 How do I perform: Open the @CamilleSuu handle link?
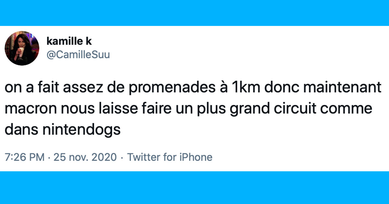[x=78, y=55]
